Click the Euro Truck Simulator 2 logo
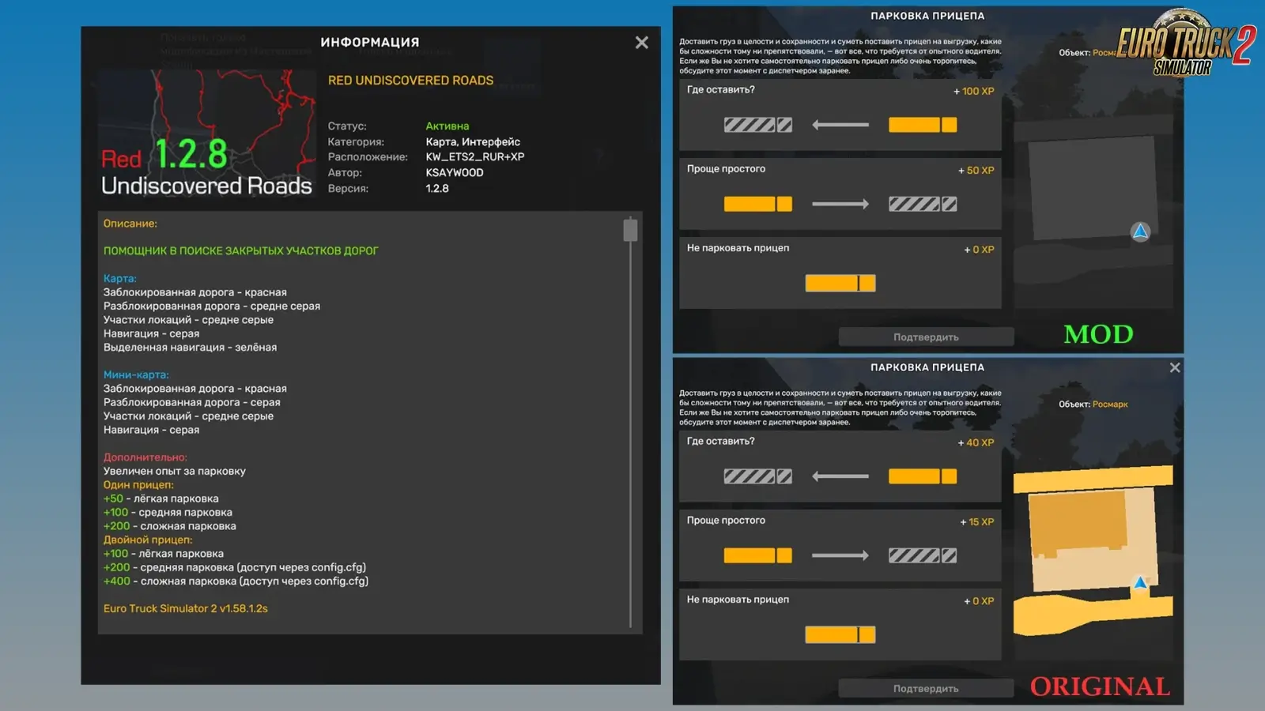Image resolution: width=1265 pixels, height=711 pixels. click(x=1185, y=43)
